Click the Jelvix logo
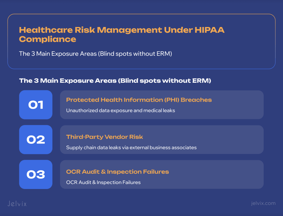283x216 pixels. pyautogui.click(x=17, y=204)
